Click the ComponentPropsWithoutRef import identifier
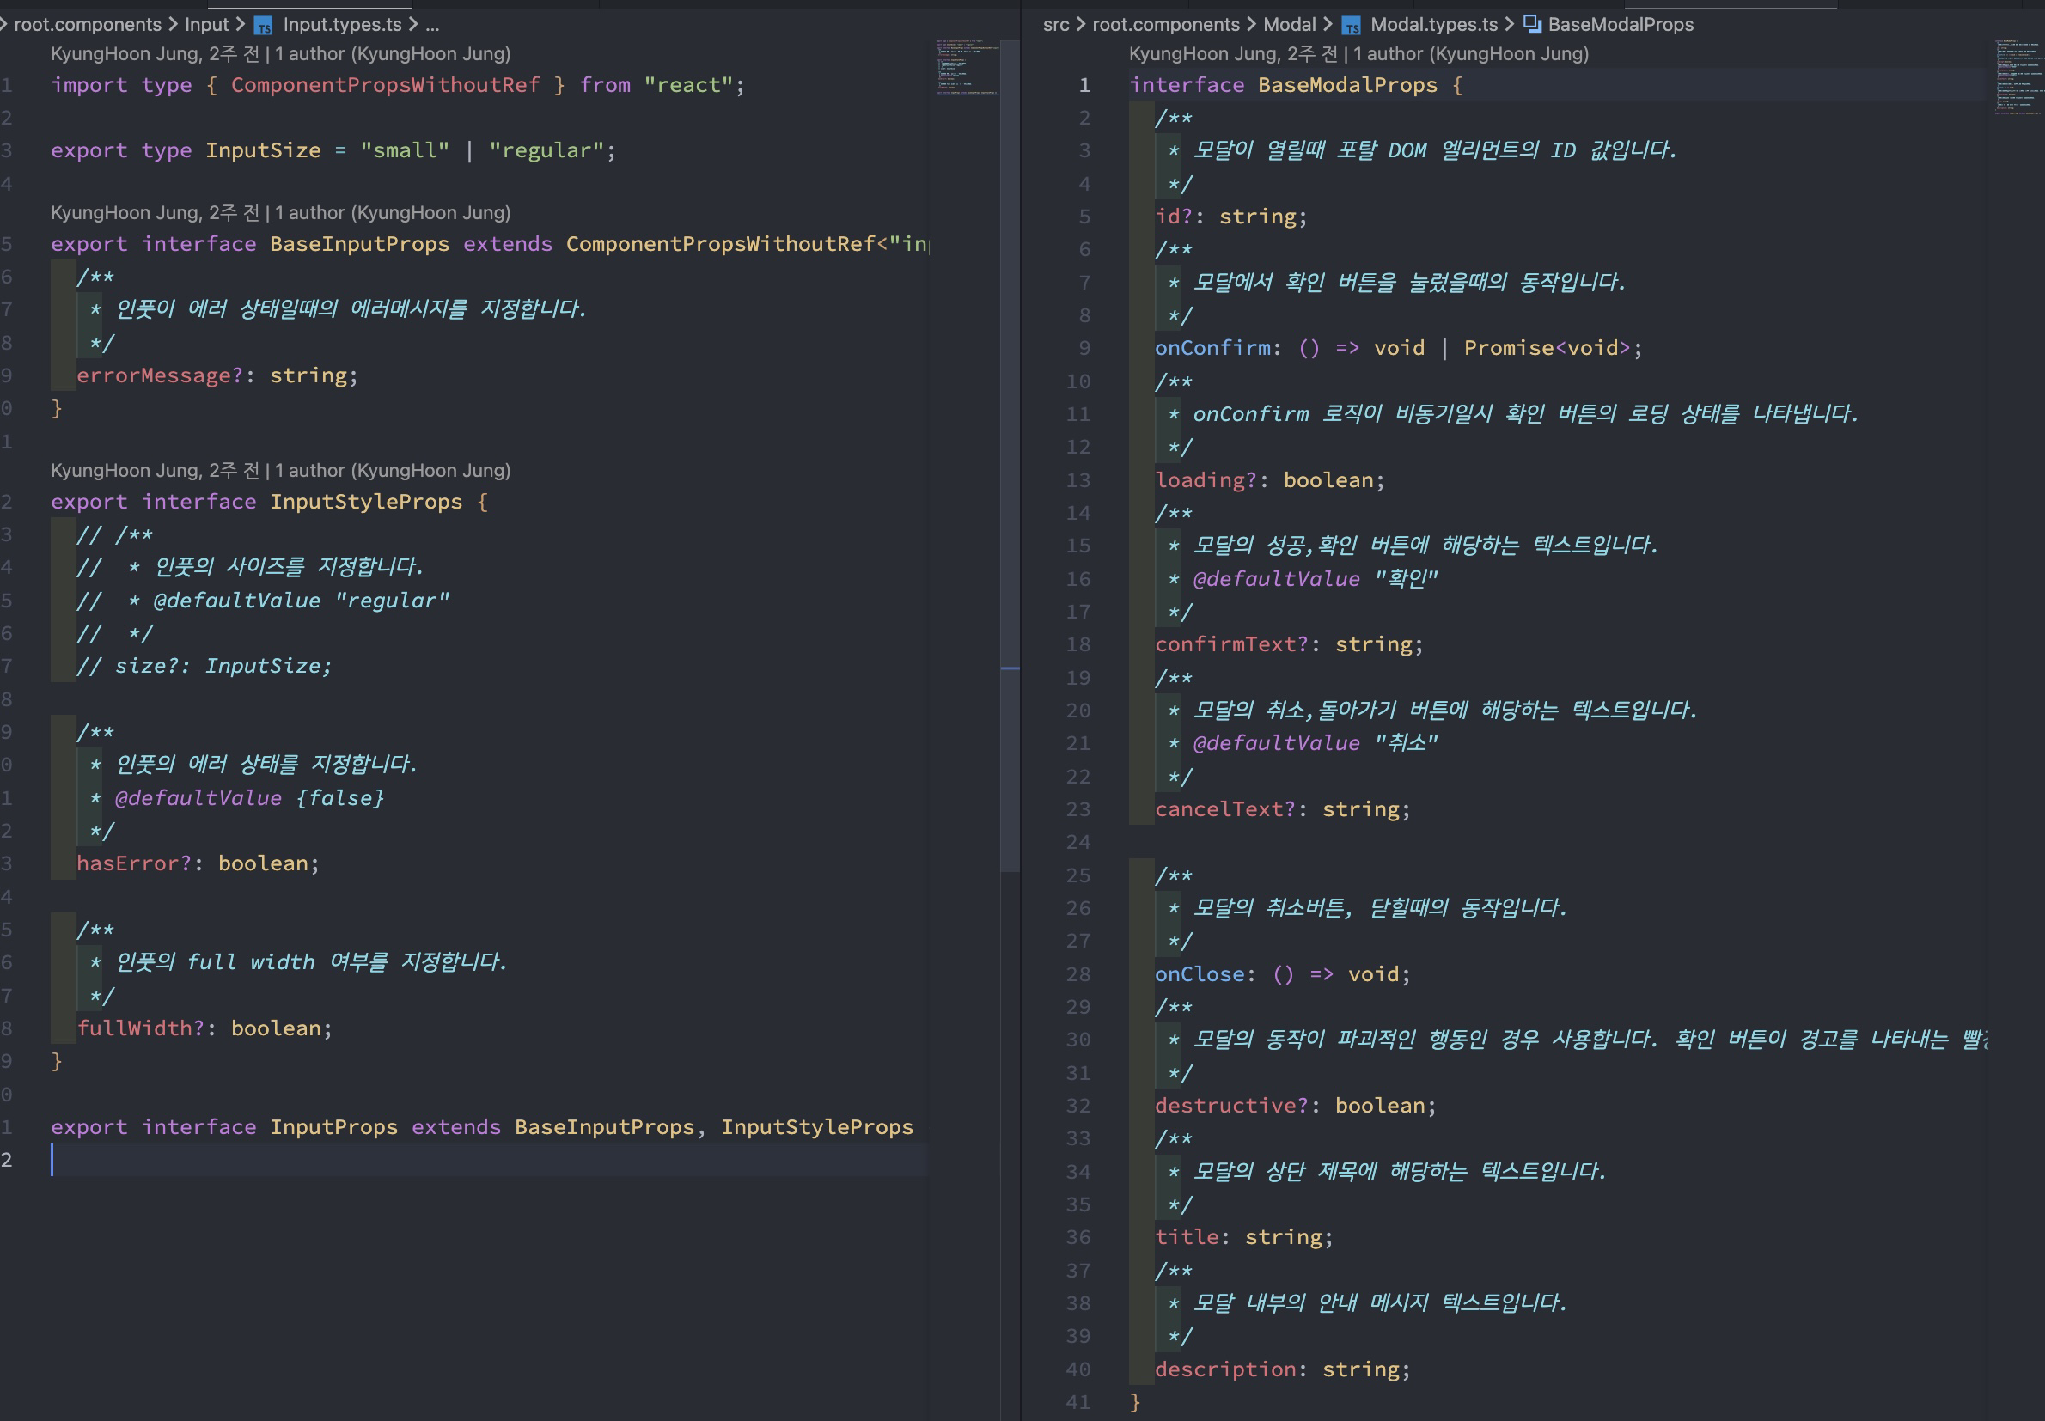Screen dimensions: 2045x1421 click(x=385, y=85)
